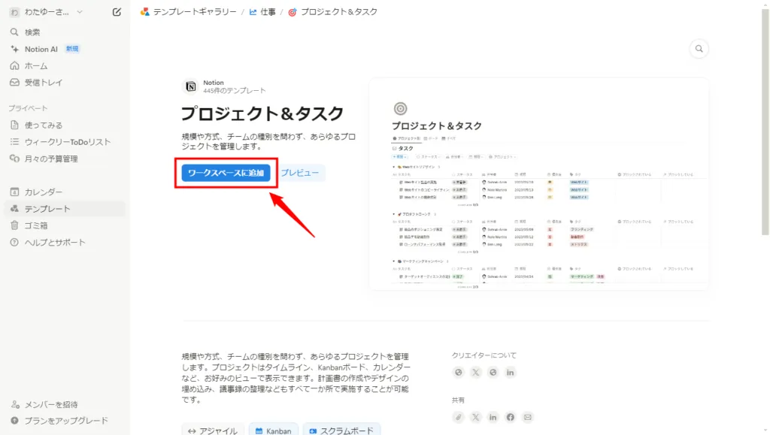
Task: Open the プロジェクト&タスク template preview image
Action: [538, 184]
